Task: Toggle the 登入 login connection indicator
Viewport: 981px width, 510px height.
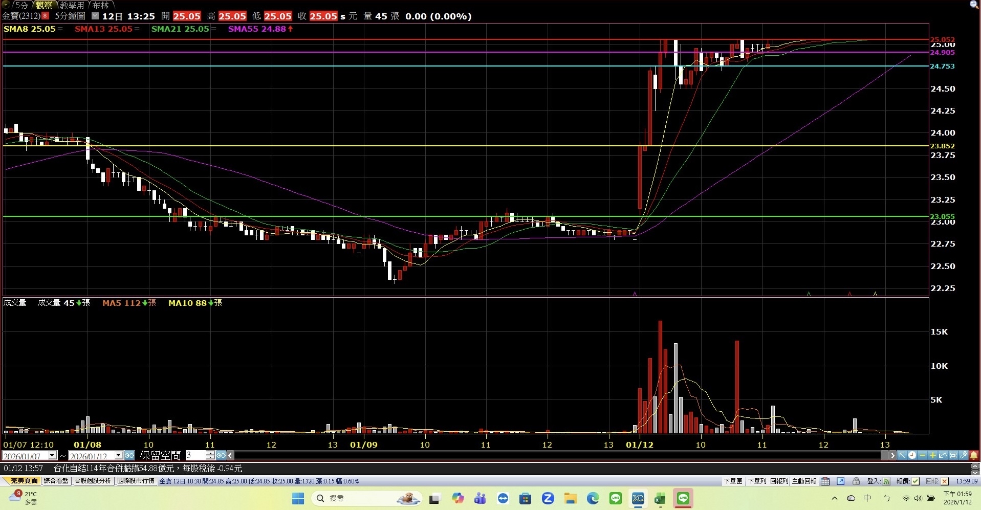Action: click(x=886, y=481)
